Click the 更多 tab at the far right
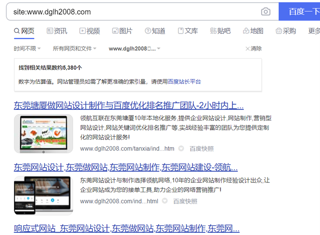Image resolution: width=320 pixels, height=235 pixels. tap(314, 31)
